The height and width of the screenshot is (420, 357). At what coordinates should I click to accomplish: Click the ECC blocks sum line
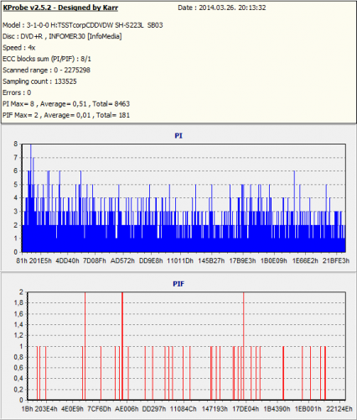[x=47, y=59]
